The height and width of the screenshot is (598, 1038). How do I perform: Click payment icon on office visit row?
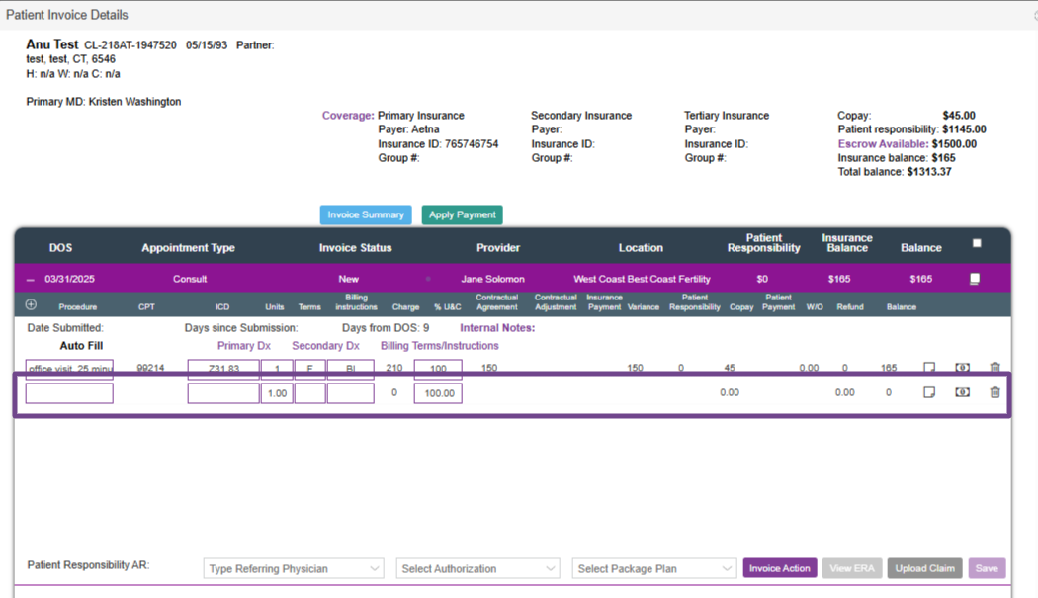click(962, 368)
